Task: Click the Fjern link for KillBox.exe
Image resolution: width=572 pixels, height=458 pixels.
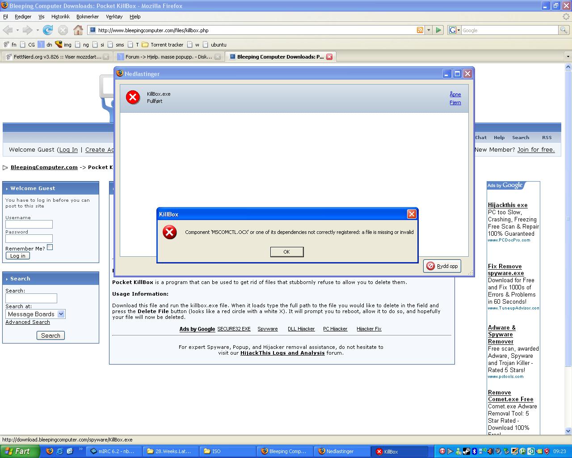Action: (455, 102)
